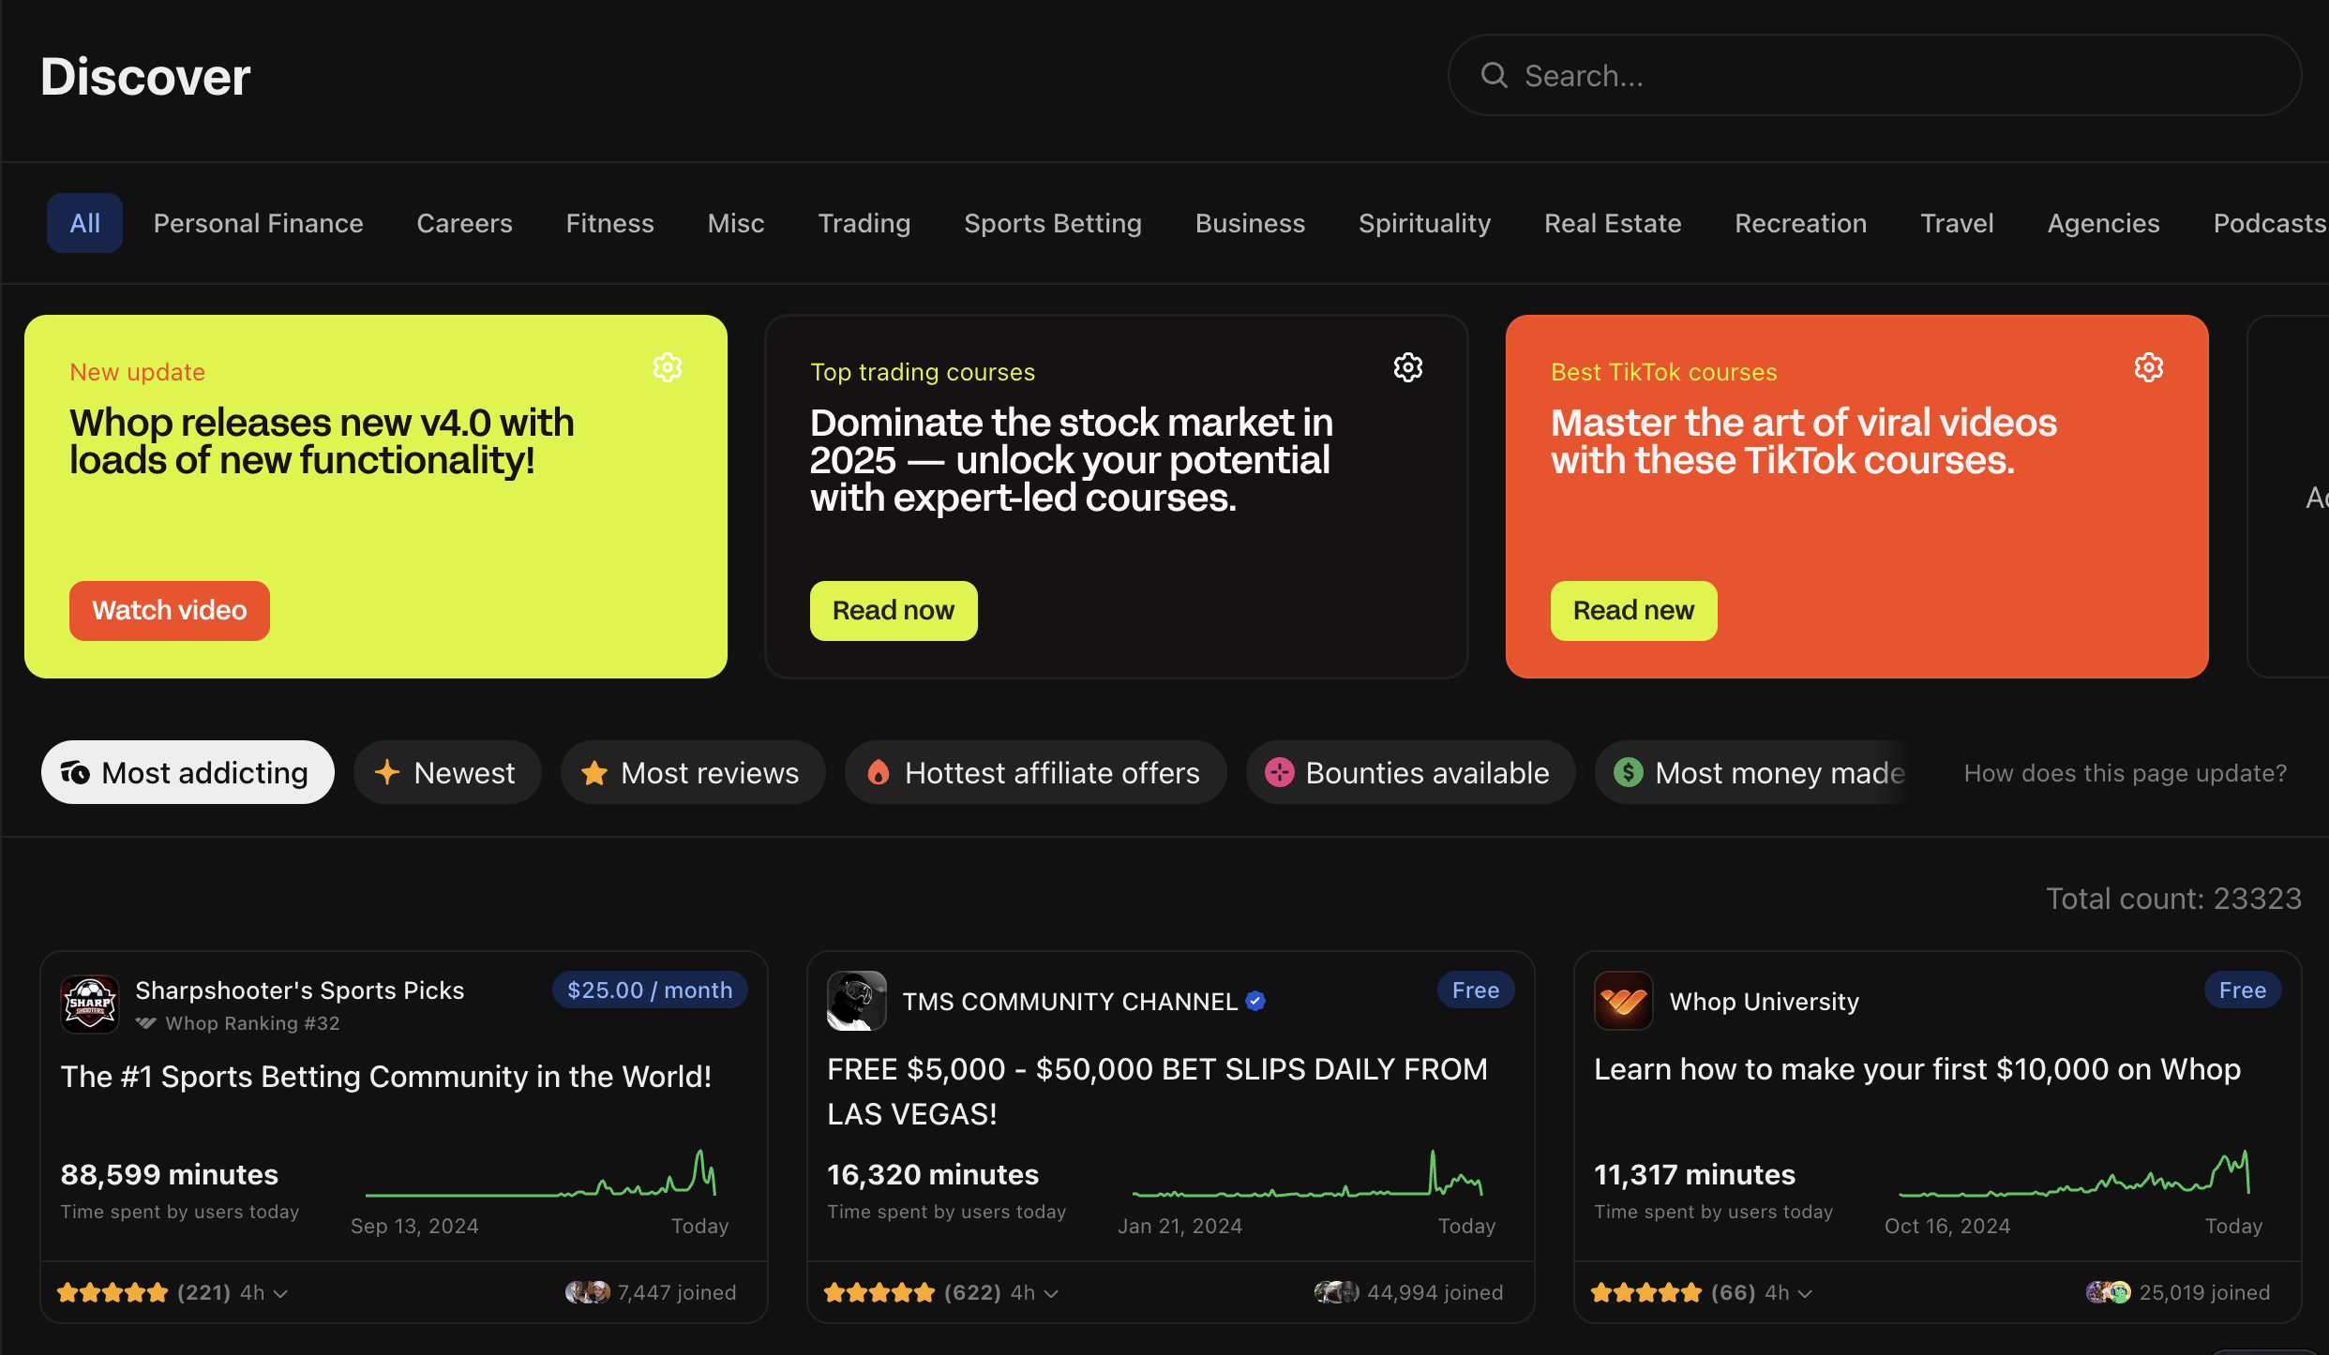This screenshot has height=1355, width=2329.
Task: Click the dollar icon in Most money made
Action: 1629,772
